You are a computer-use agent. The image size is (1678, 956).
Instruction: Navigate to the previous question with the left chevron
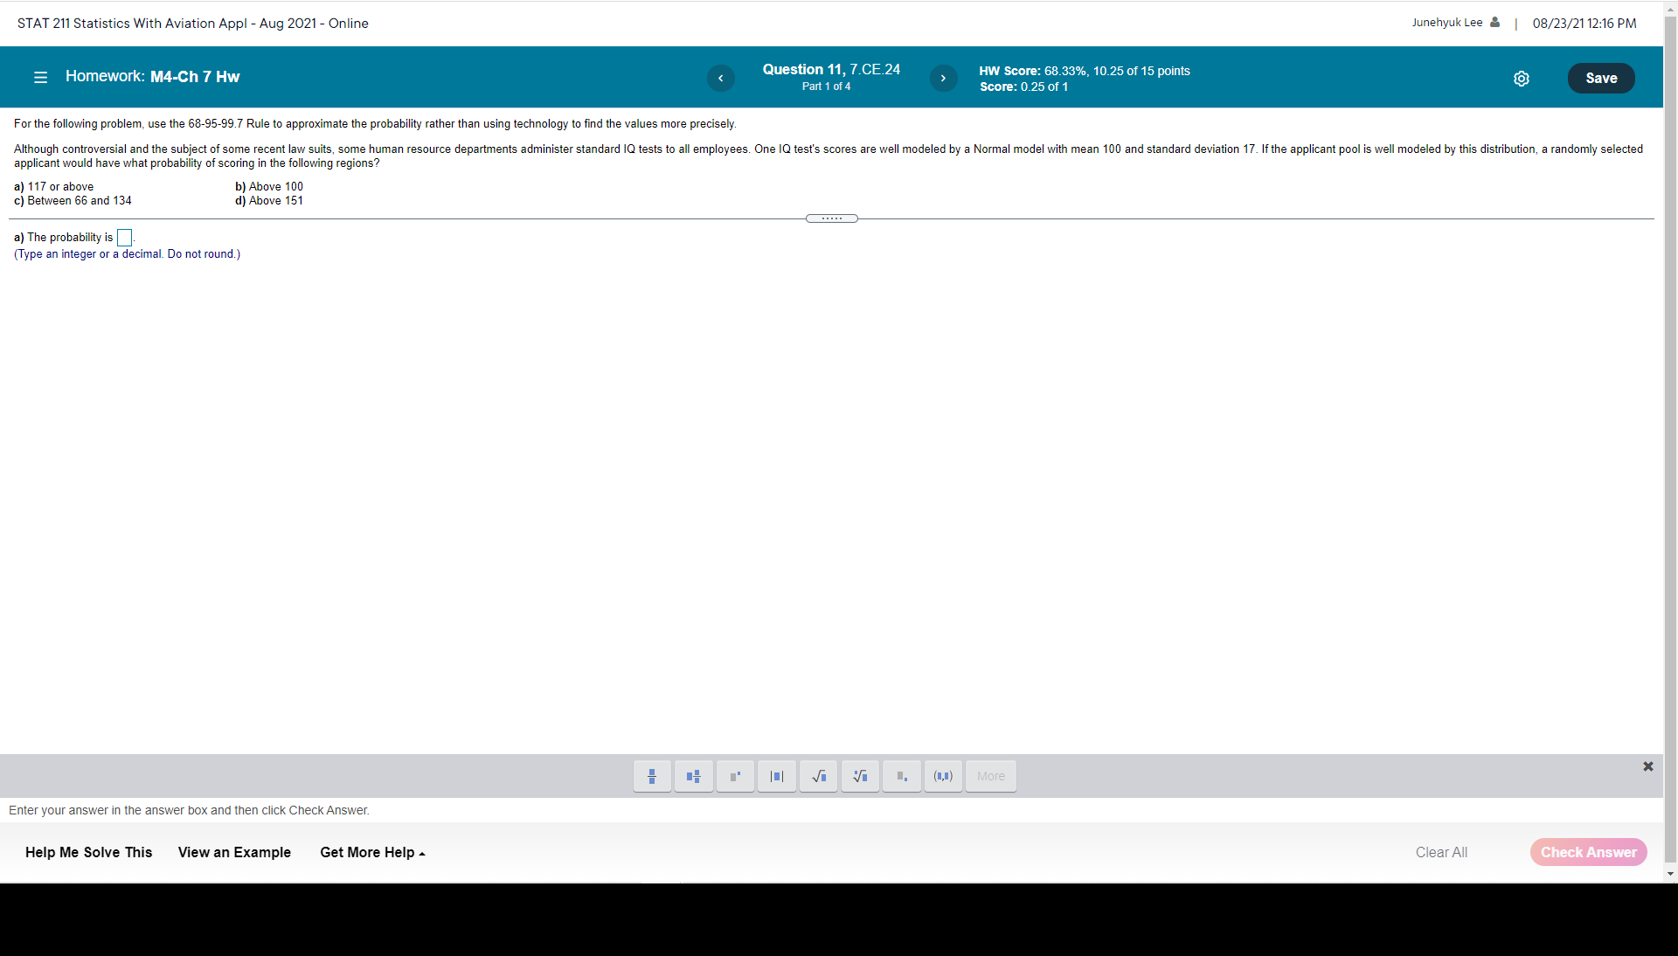pyautogui.click(x=720, y=78)
